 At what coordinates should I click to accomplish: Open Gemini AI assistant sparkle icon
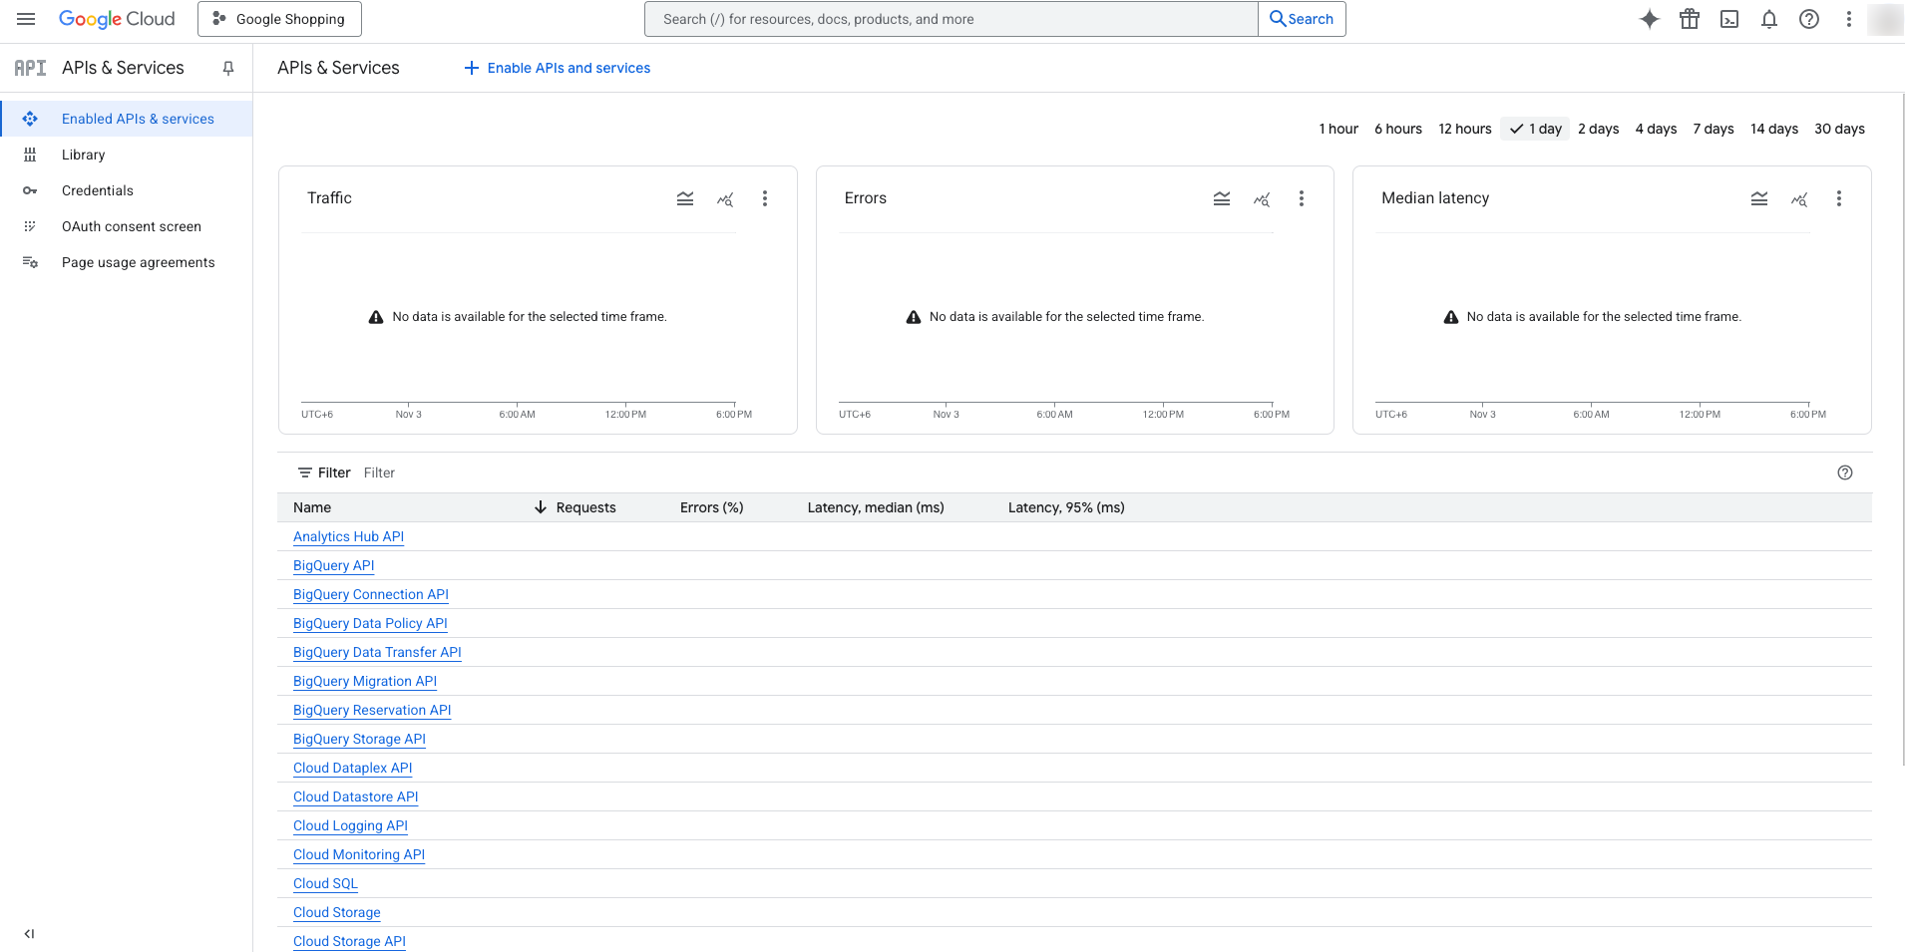(x=1649, y=19)
